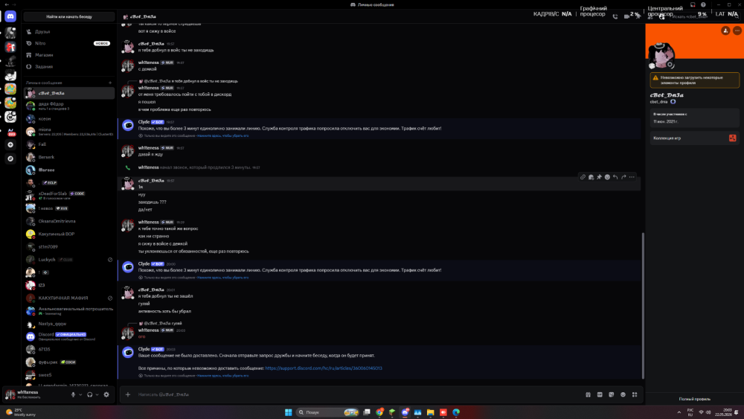Open chat with xDeadForSlab
This screenshot has width=744, height=419.
tap(68, 196)
